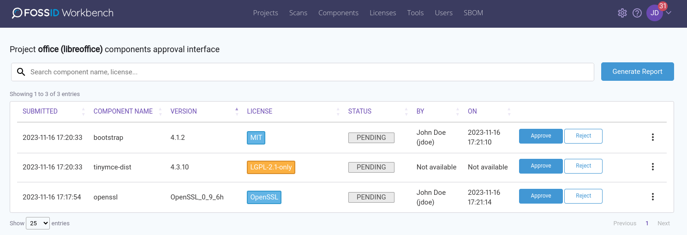Click the Generate Report button
This screenshot has height=235, width=687.
638,72
